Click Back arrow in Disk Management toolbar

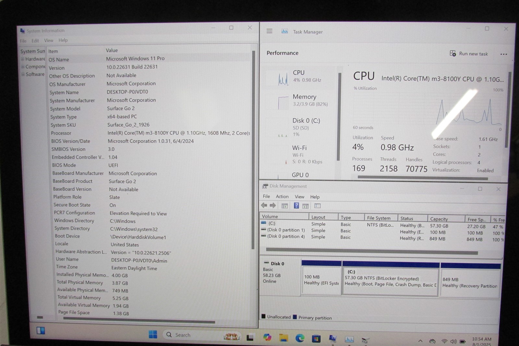[x=264, y=205]
